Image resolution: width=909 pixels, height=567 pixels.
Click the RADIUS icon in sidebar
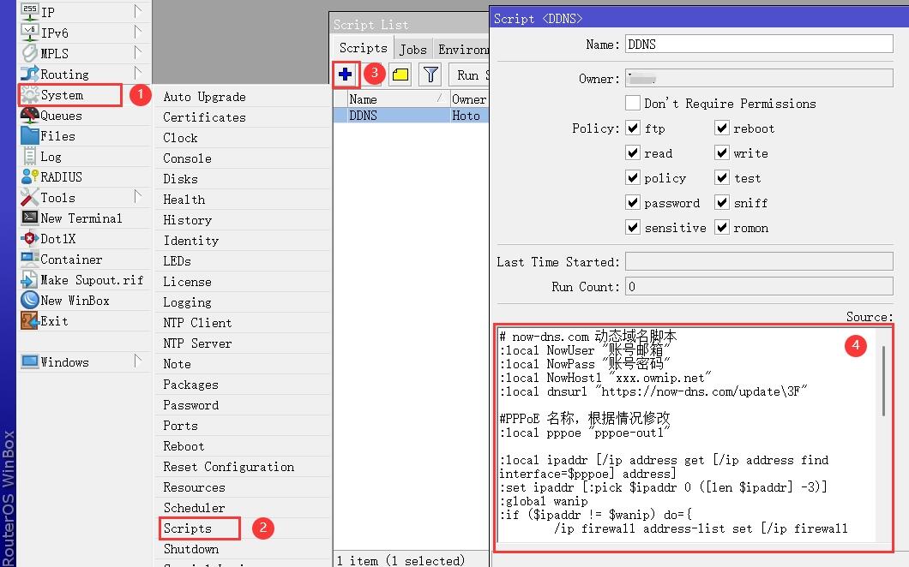pyautogui.click(x=29, y=177)
